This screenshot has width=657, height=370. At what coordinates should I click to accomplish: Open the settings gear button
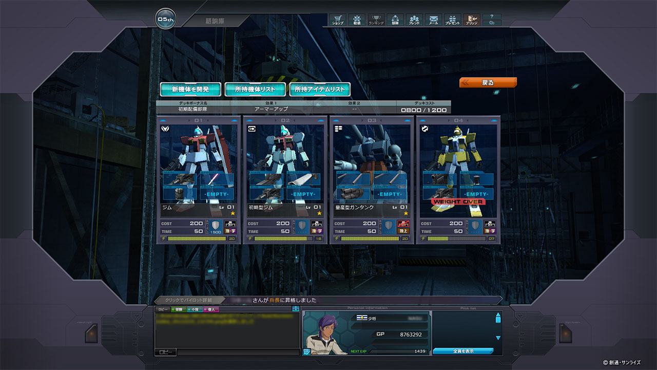point(492,23)
